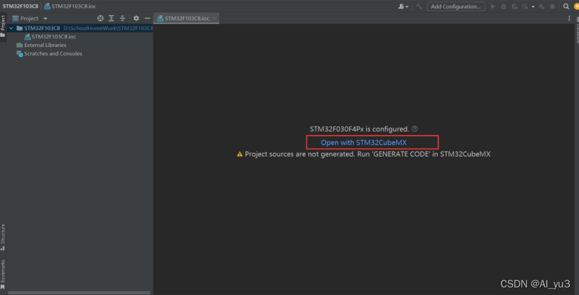The height and width of the screenshot is (295, 579).
Task: Select External Libraries in the project tree
Action: [x=41, y=45]
